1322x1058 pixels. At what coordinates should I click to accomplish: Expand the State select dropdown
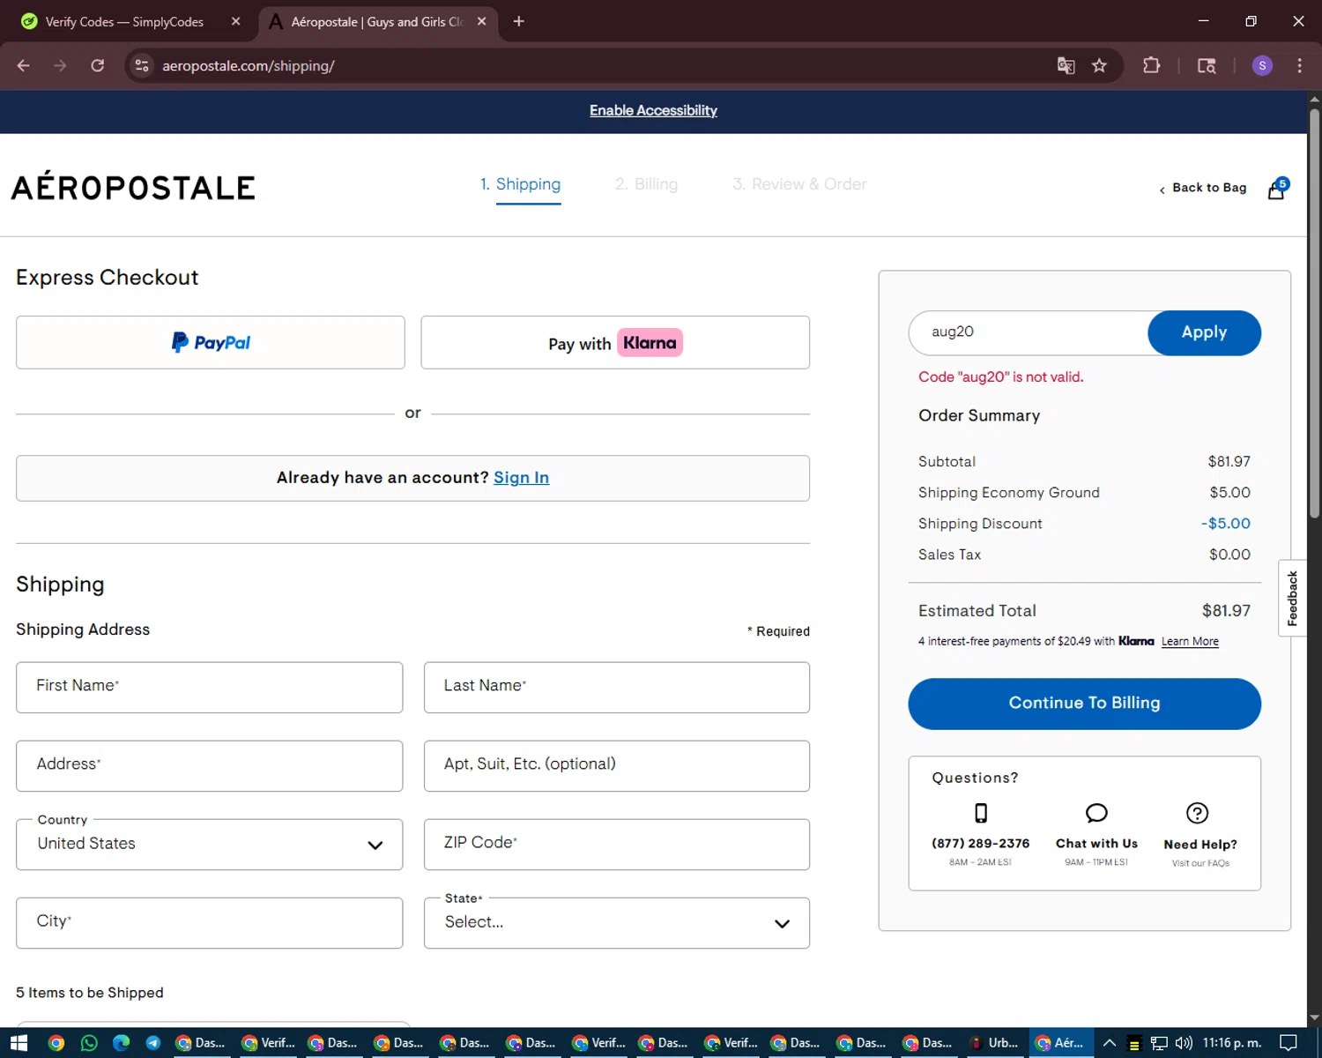(x=617, y=923)
